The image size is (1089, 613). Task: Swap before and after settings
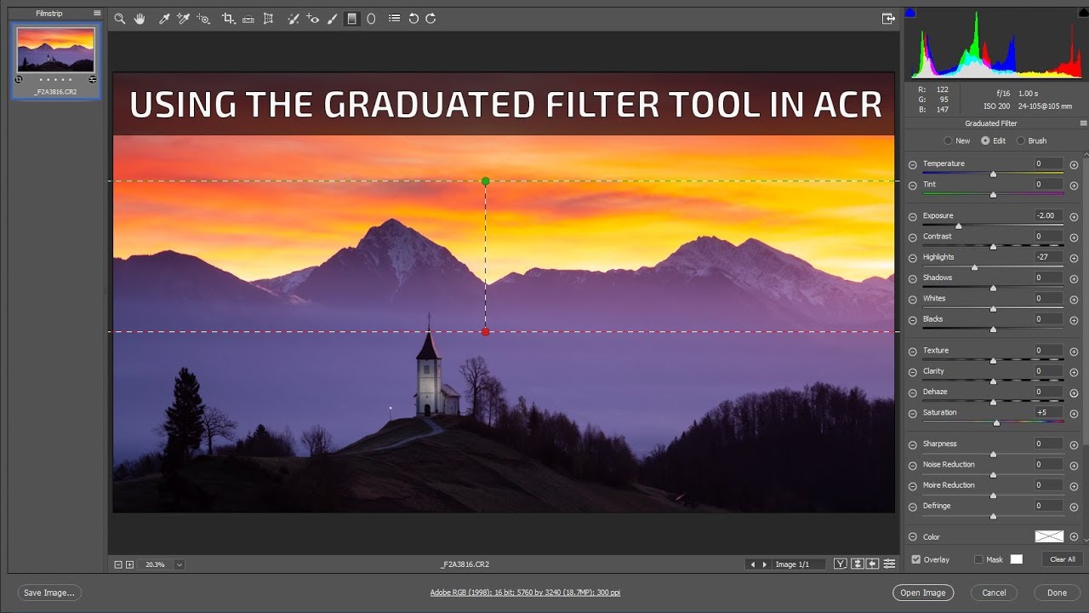[x=858, y=564]
